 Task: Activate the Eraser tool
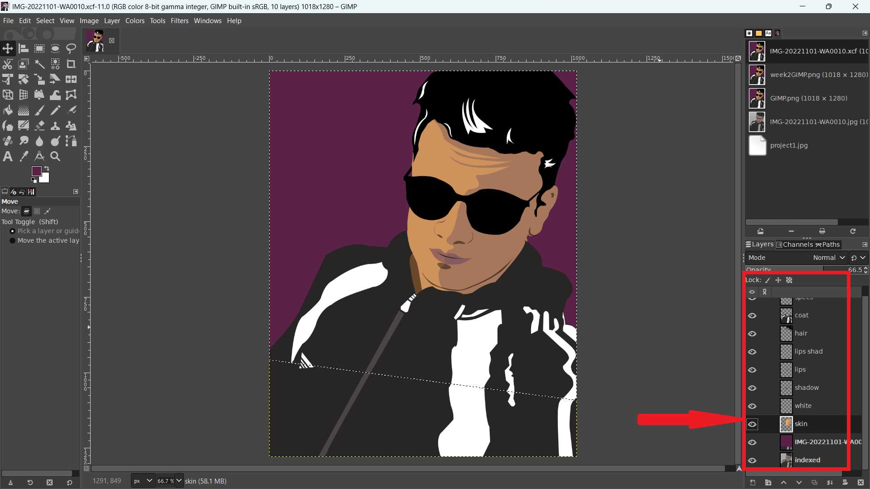39,125
